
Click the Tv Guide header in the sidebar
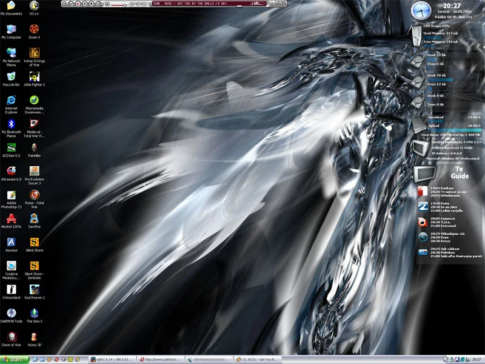point(459,173)
